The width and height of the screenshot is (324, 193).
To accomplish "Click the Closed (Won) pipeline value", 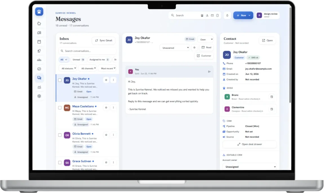I will tap(252, 126).
